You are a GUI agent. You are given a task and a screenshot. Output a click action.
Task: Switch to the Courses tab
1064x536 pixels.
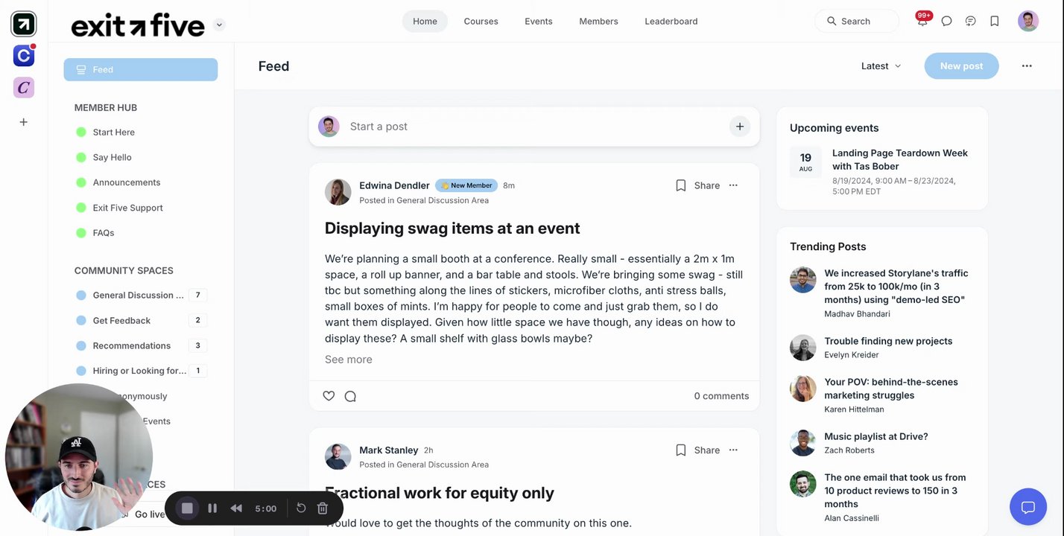coord(481,22)
